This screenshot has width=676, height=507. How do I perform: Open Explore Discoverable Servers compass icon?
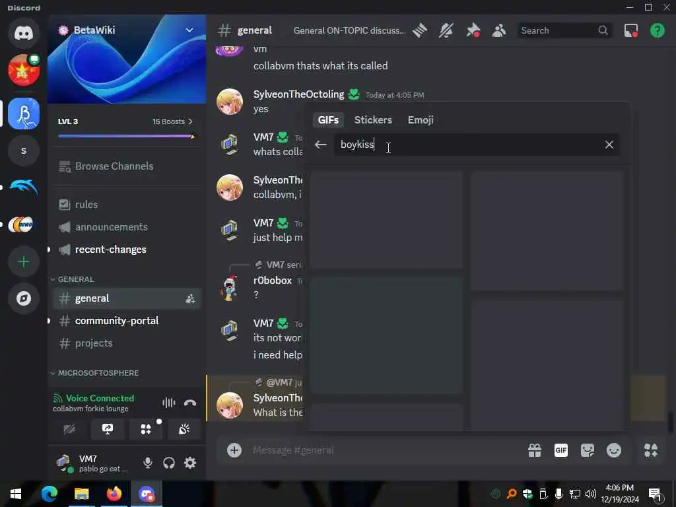coord(24,298)
